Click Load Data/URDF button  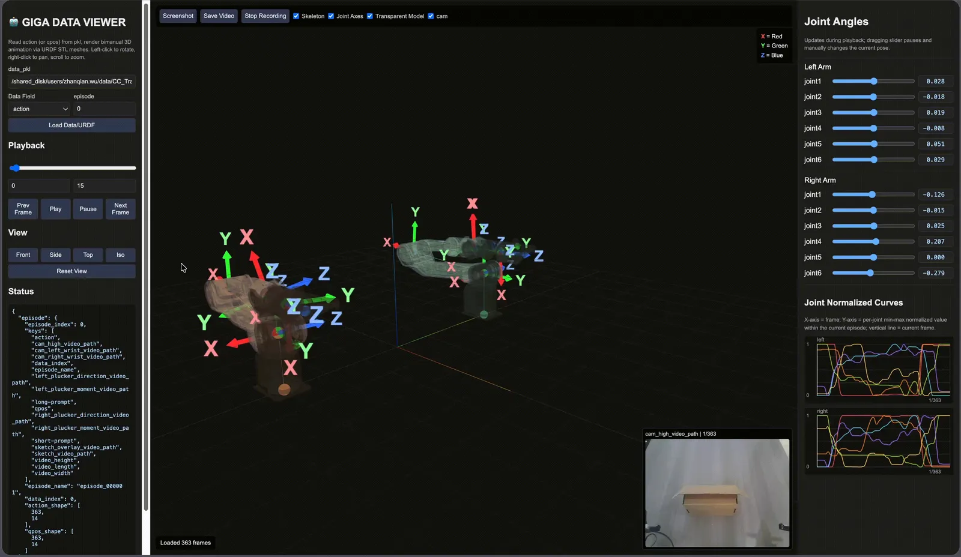[71, 125]
